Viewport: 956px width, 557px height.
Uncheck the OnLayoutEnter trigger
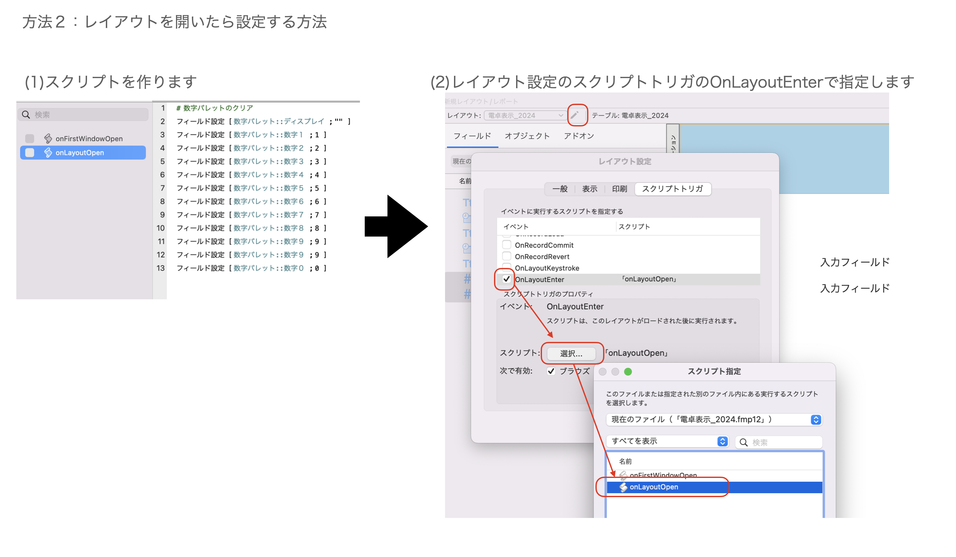(x=506, y=279)
